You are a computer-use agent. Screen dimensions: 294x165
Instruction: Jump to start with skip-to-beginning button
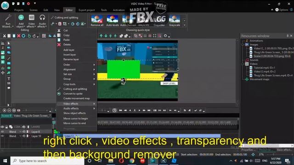(x=120, y=110)
